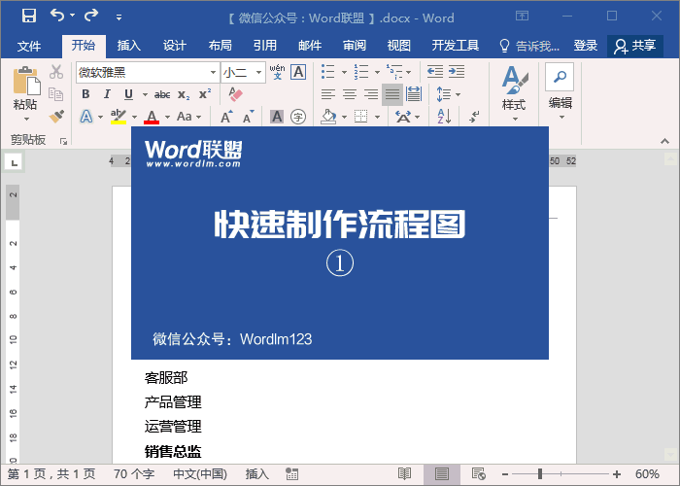Apply yellow text highlight color
680x486 pixels.
coord(118,117)
